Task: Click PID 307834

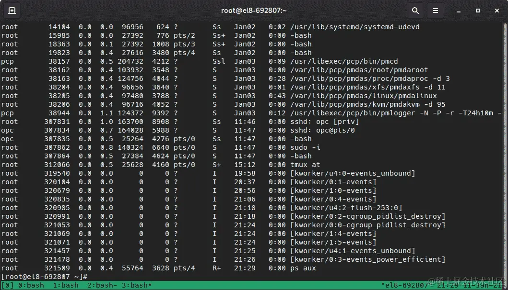Action: click(x=57, y=130)
